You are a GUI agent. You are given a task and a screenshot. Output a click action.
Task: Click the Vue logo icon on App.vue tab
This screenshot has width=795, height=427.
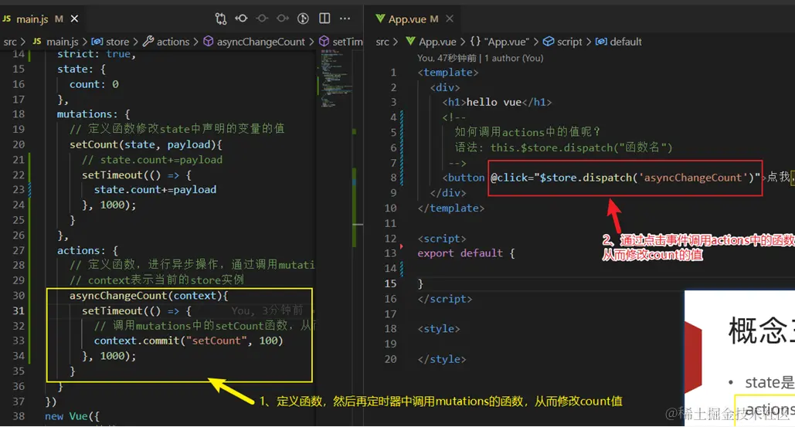point(380,19)
